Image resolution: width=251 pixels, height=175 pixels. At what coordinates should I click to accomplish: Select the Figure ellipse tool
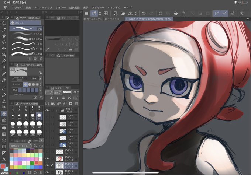(x=4, y=140)
